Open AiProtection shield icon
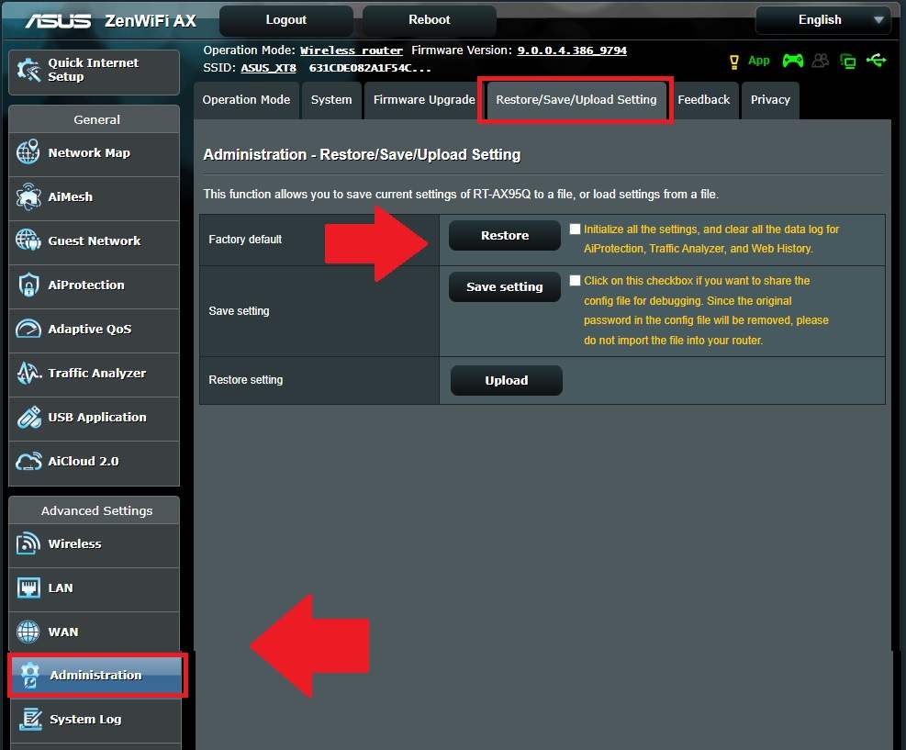The width and height of the screenshot is (906, 750). [28, 285]
